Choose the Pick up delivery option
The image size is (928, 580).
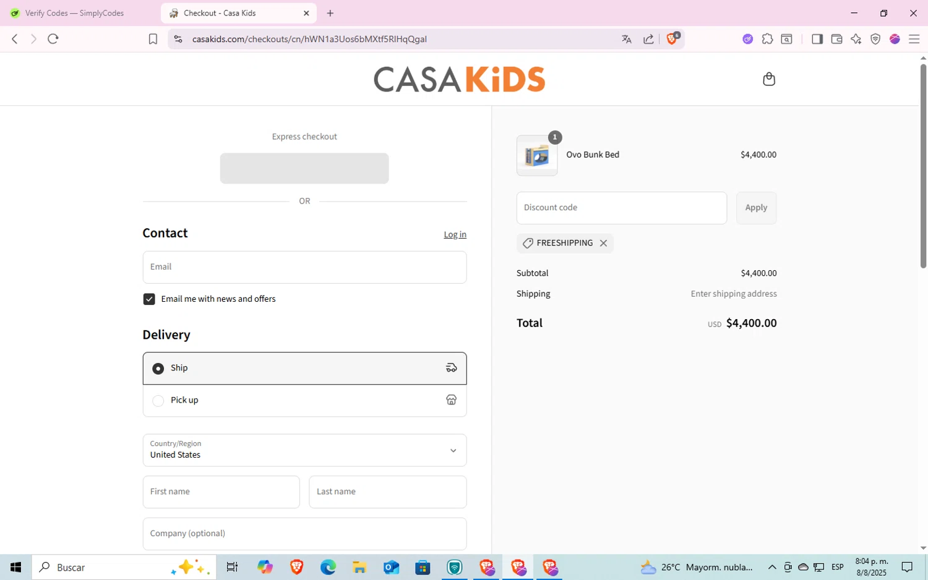[304, 401]
